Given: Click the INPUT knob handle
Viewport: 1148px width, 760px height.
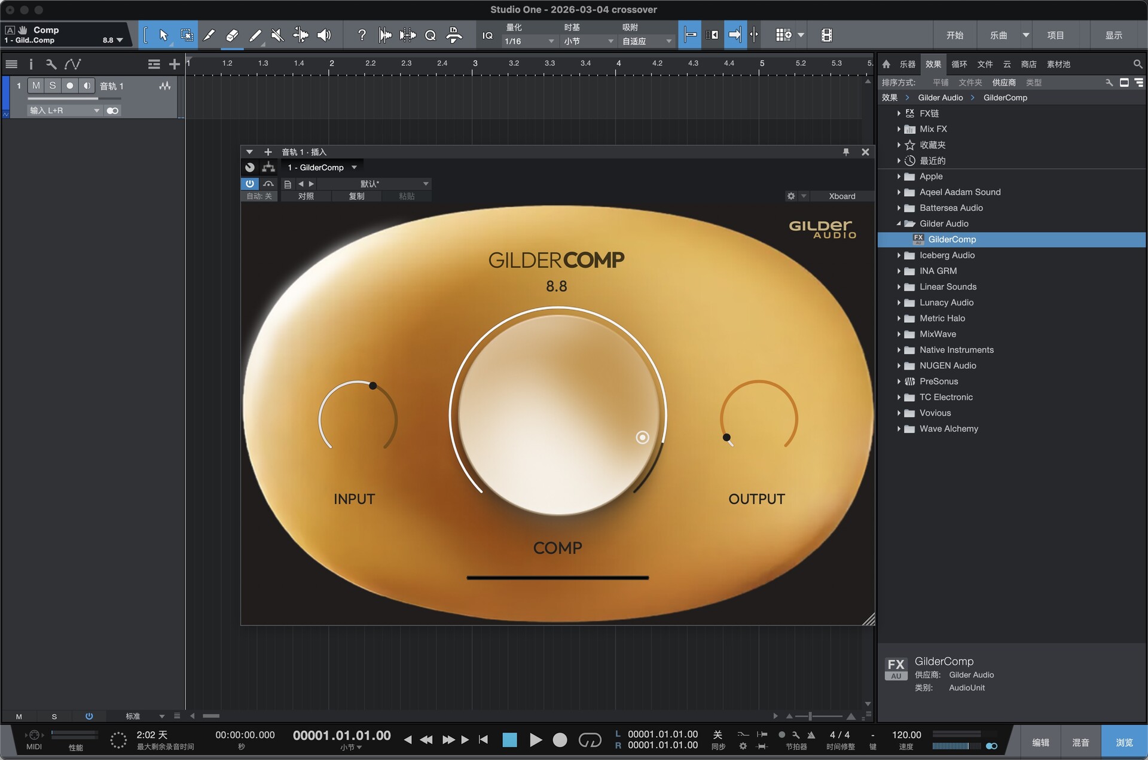Looking at the screenshot, I should (373, 386).
